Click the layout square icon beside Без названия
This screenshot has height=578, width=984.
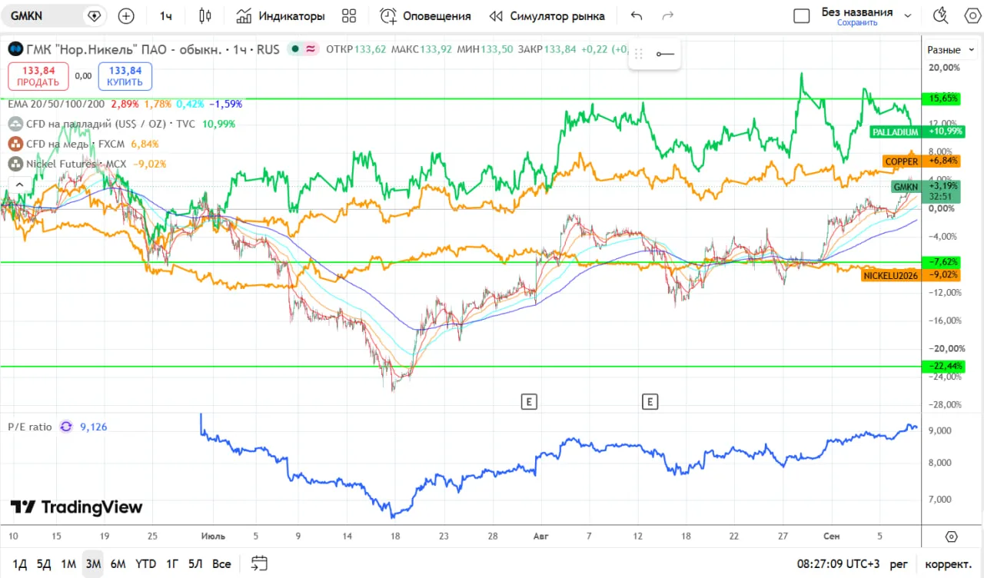point(802,15)
